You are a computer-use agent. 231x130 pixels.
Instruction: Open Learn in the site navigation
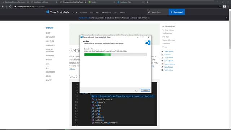[x=122, y=12]
